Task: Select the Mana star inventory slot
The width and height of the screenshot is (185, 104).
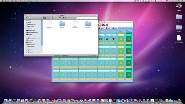Action: [107, 39]
